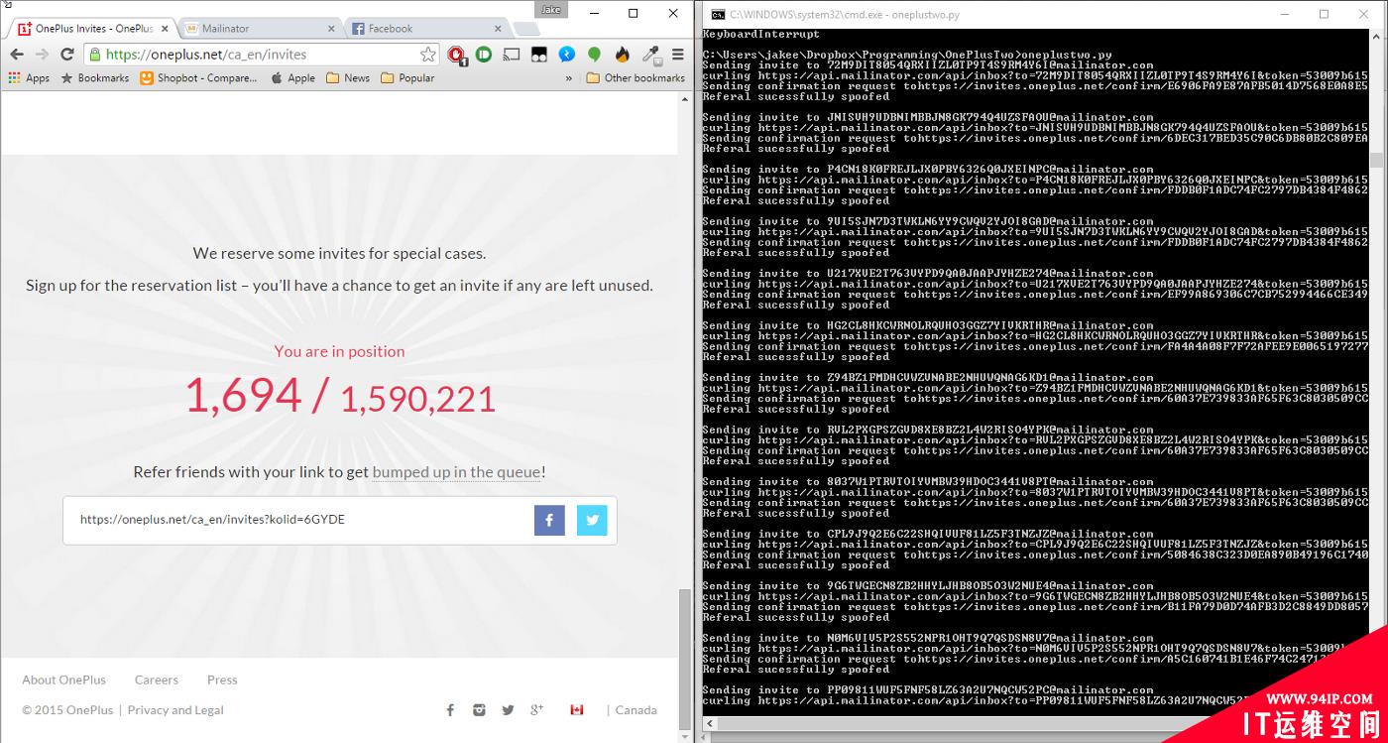Click the '1,590,221' total queue count
Viewport: 1388px width, 743px height.
click(417, 399)
